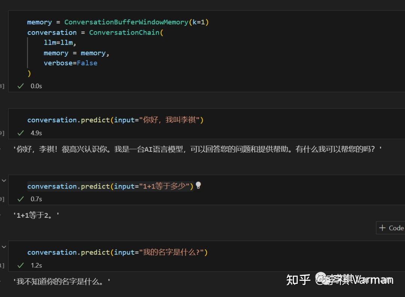This screenshot has height=297, width=405.
Task: Click the k=1 argument in the memory line
Action: (x=198, y=22)
